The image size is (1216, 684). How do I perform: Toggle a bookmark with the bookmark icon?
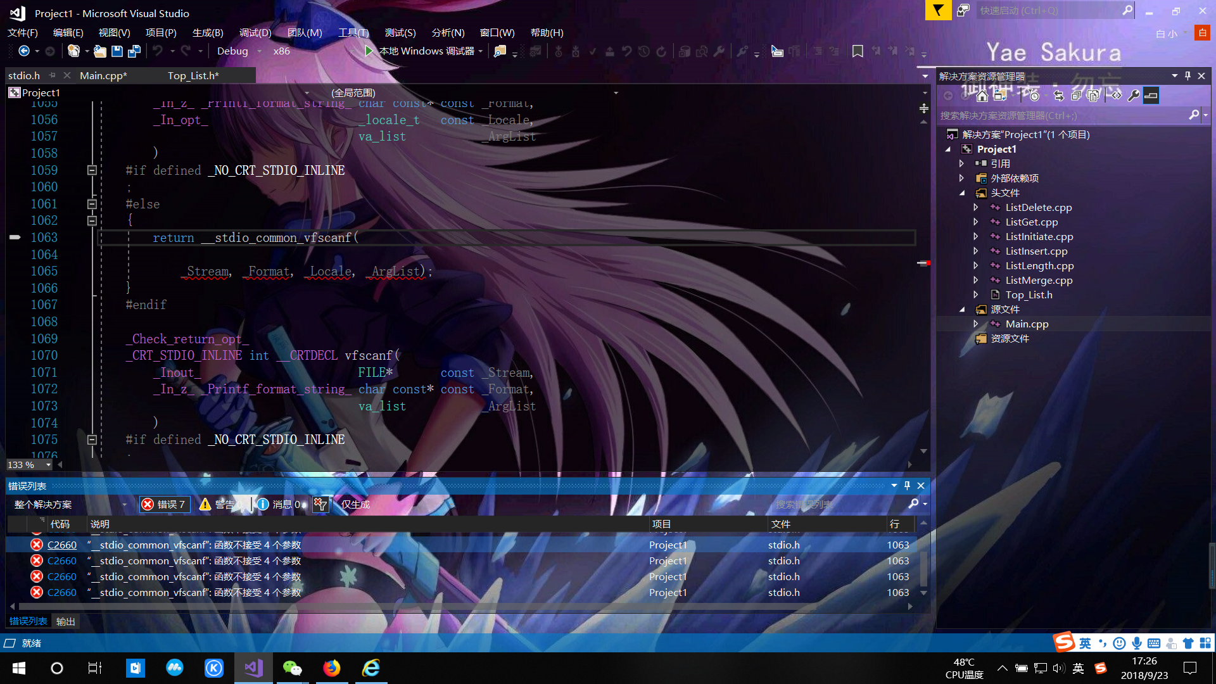[x=858, y=51]
